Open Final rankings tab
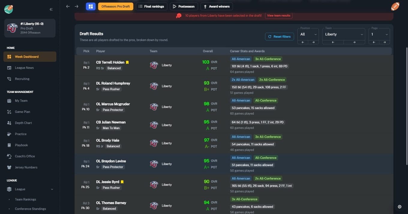 click(151, 6)
